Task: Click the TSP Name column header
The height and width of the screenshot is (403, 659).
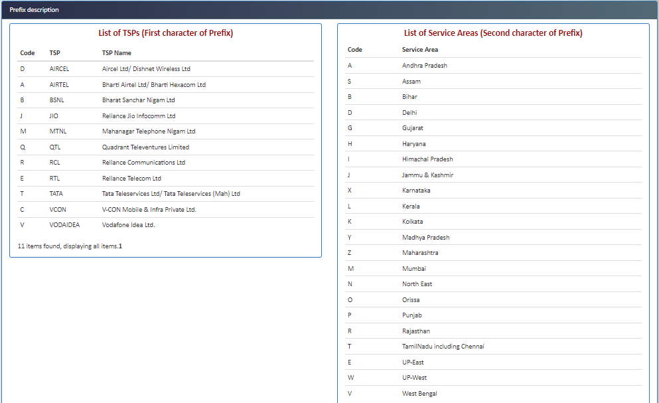Action: tap(116, 53)
